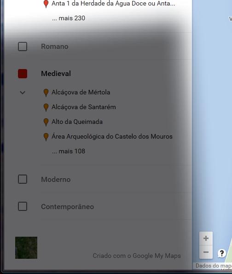Select Área Arqueológica do Castelo dos Mouros
Screen dimensions: 232x274
tap(112, 136)
